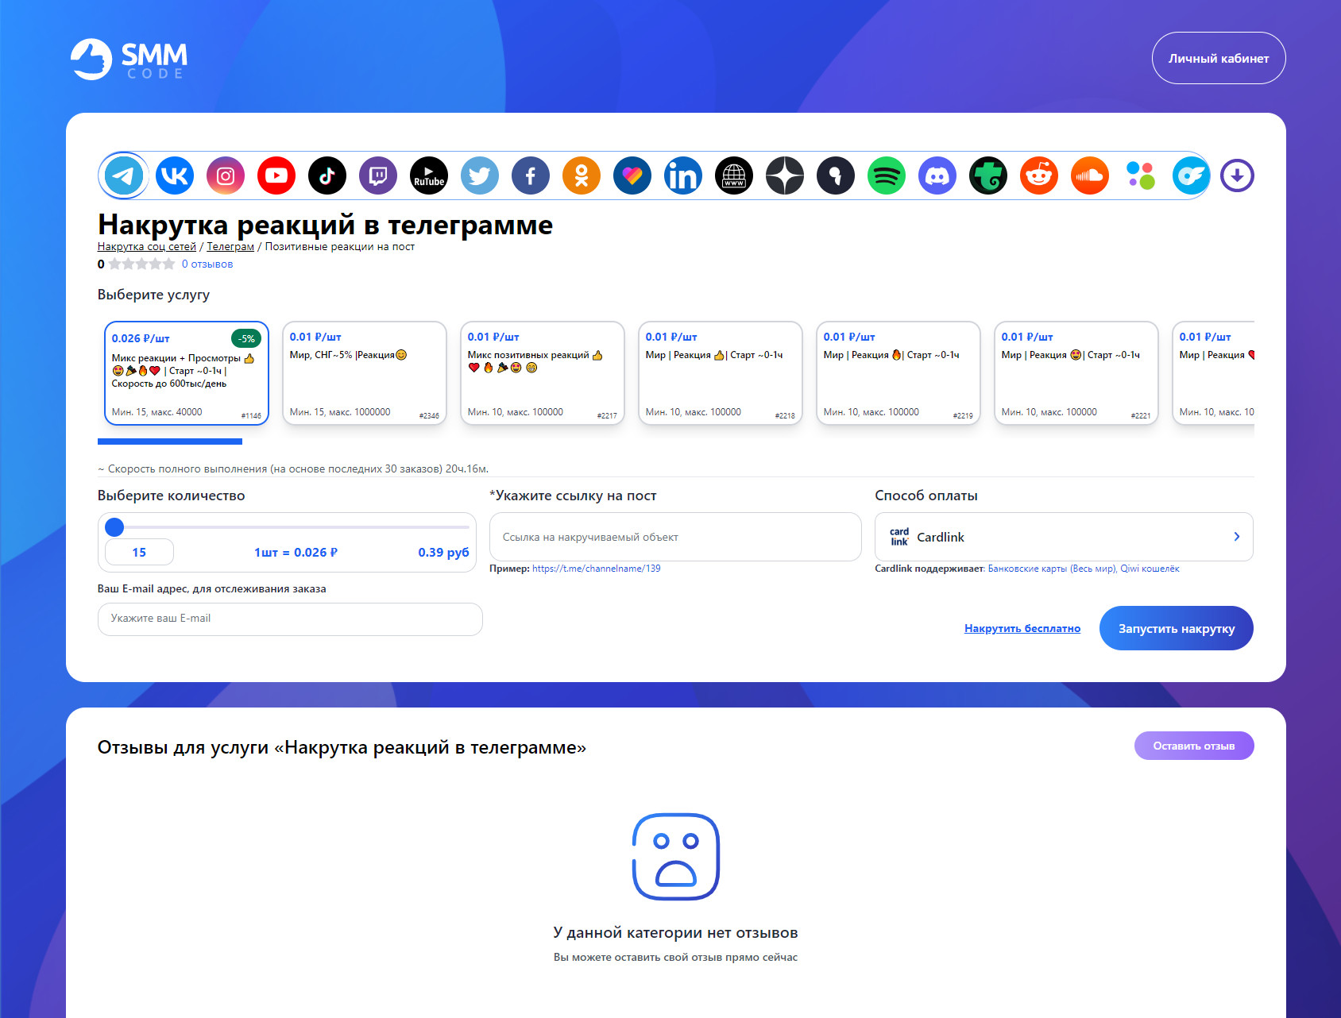Open the Twitch icon

tap(378, 175)
